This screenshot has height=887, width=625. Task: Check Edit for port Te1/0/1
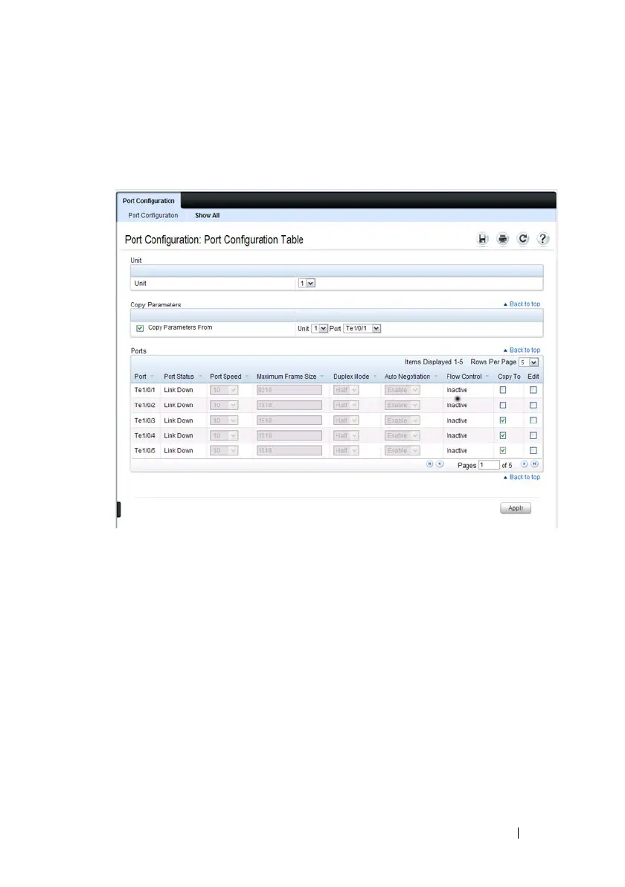(533, 390)
